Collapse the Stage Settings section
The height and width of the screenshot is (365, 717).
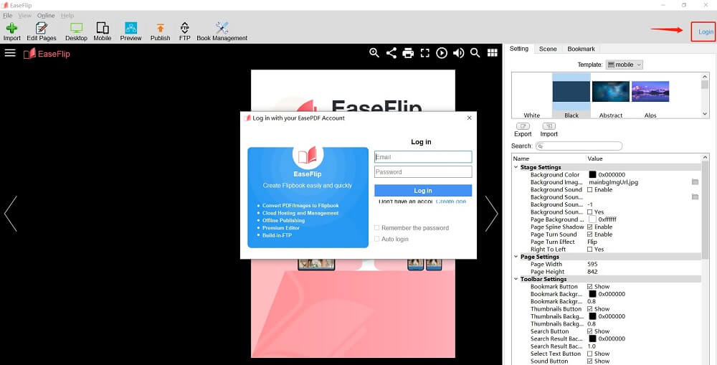pos(516,167)
